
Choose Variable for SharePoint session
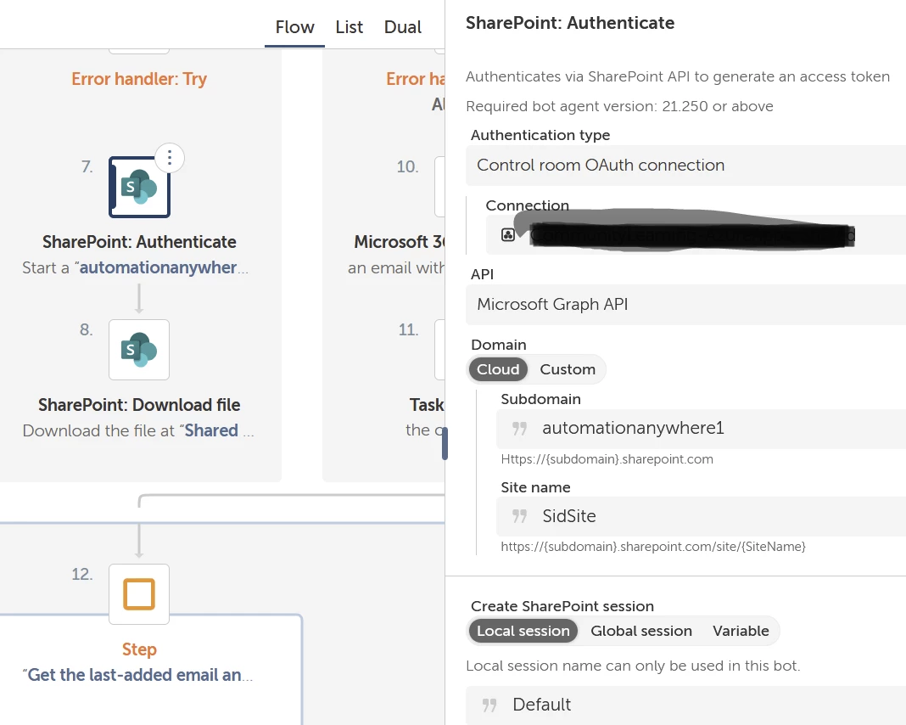741,631
